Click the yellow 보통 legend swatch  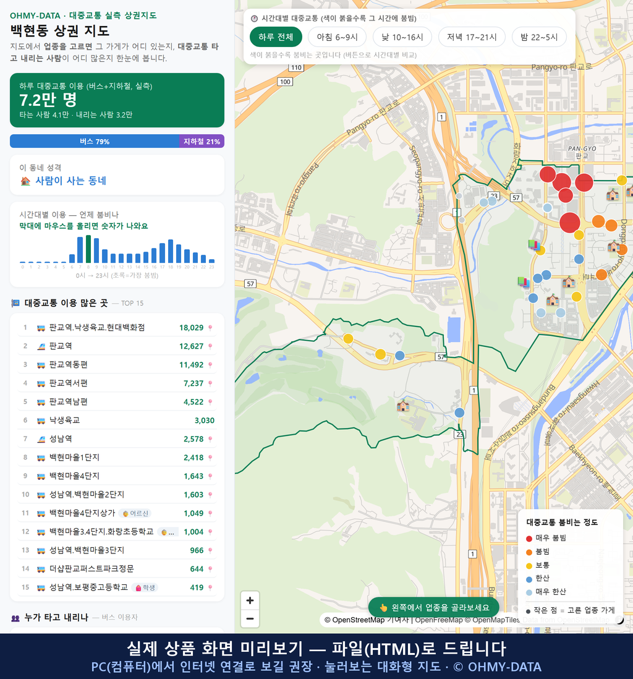click(x=529, y=566)
